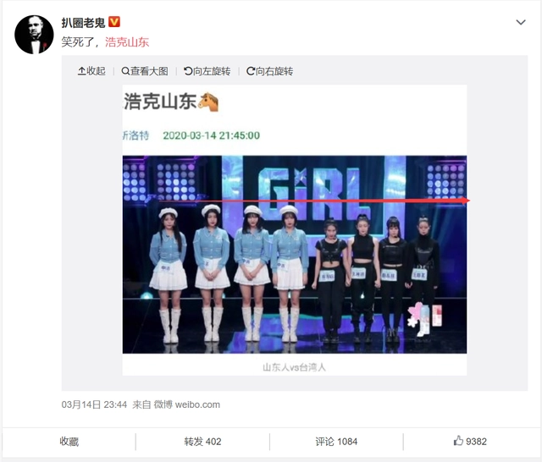The width and height of the screenshot is (542, 462).
Task: Click the 收起 collapse arrow icon
Action: pos(81,71)
